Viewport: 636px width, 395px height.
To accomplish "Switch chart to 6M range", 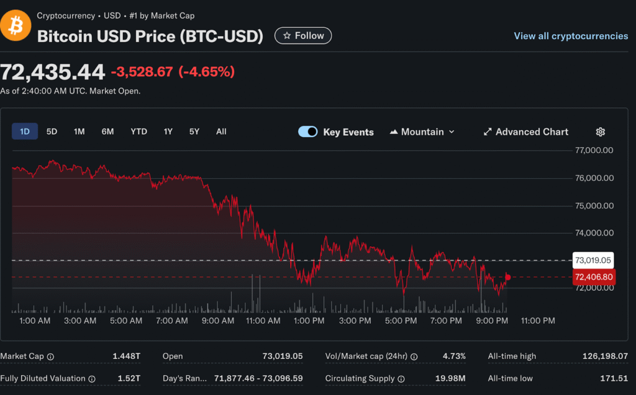I will click(108, 131).
